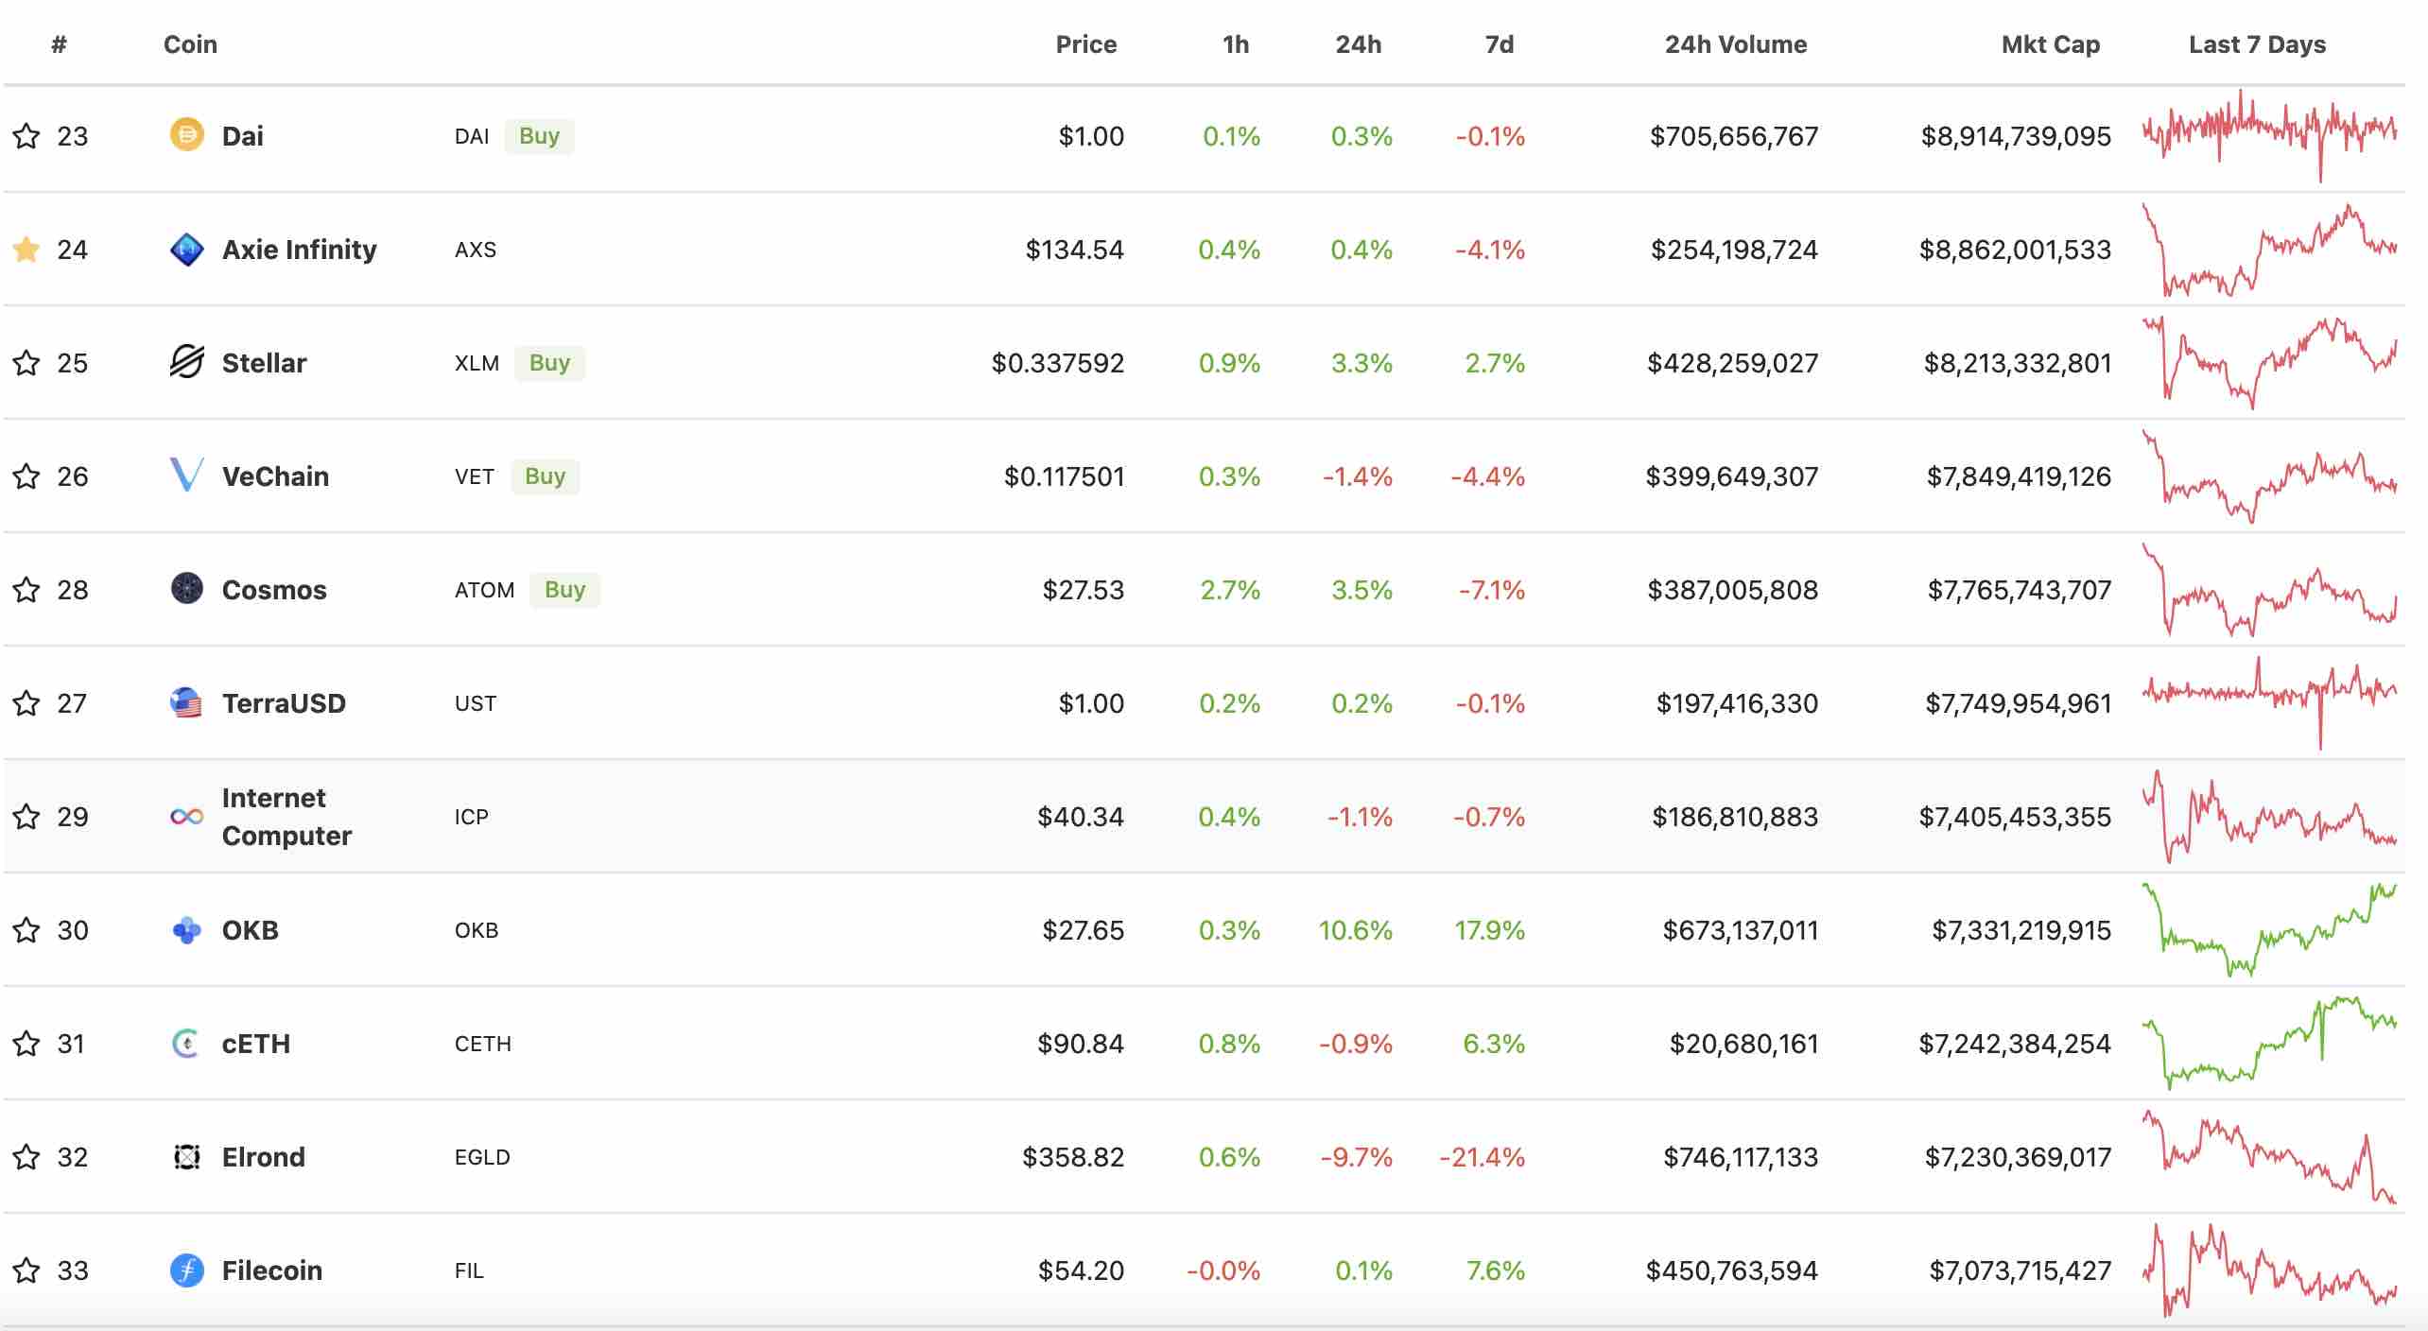Open OKB green 7-day sparkline
The width and height of the screenshot is (2428, 1331).
[x=2269, y=930]
